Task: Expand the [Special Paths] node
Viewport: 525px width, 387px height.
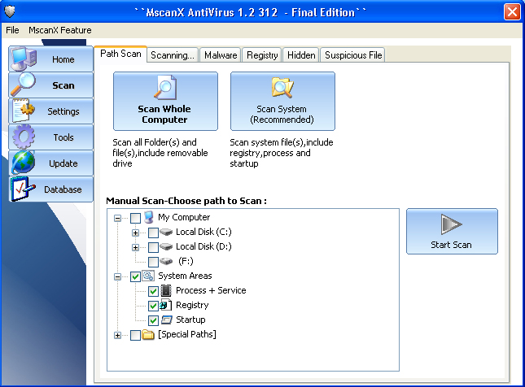Action: coord(117,335)
